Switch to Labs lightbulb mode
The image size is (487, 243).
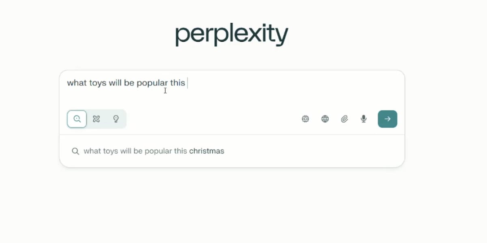[116, 119]
